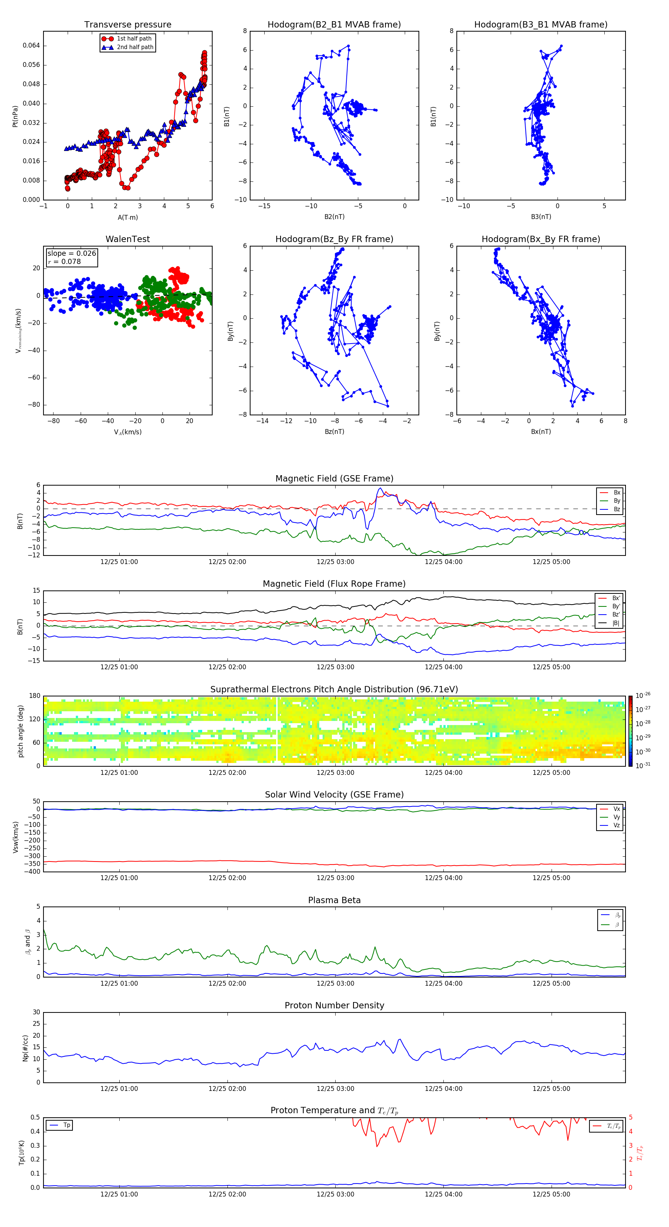Click the "Bz(nT)" x-axis label
Screen dimensions: 669x1227
pyautogui.click(x=334, y=432)
